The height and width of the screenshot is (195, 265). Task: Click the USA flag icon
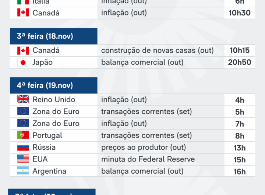pyautogui.click(x=23, y=159)
